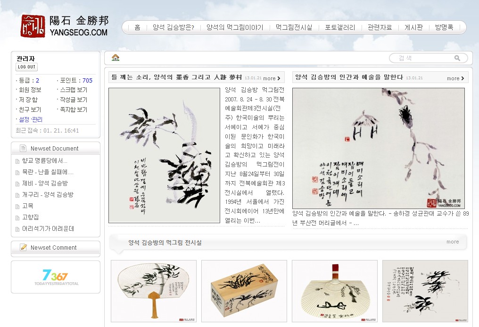Screen dimensions: 479x327
Task: Open the 저장함 link
Action: tap(28, 100)
